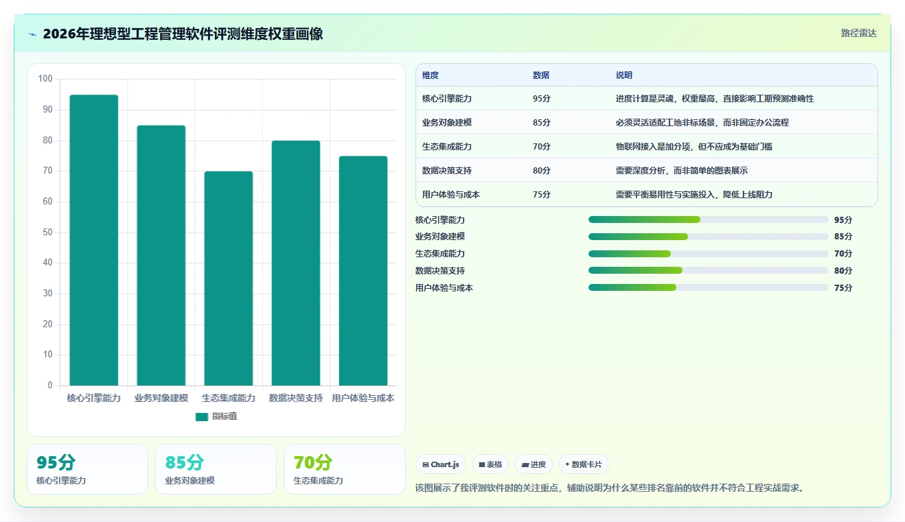Click the 业务对象建模 85分 progress bar
This screenshot has width=905, height=522.
pyautogui.click(x=708, y=237)
